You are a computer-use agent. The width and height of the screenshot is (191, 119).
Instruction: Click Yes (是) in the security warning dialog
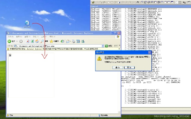(118, 68)
